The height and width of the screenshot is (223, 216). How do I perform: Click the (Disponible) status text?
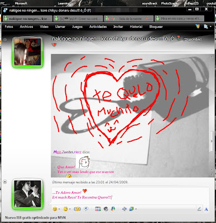click(x=193, y=39)
